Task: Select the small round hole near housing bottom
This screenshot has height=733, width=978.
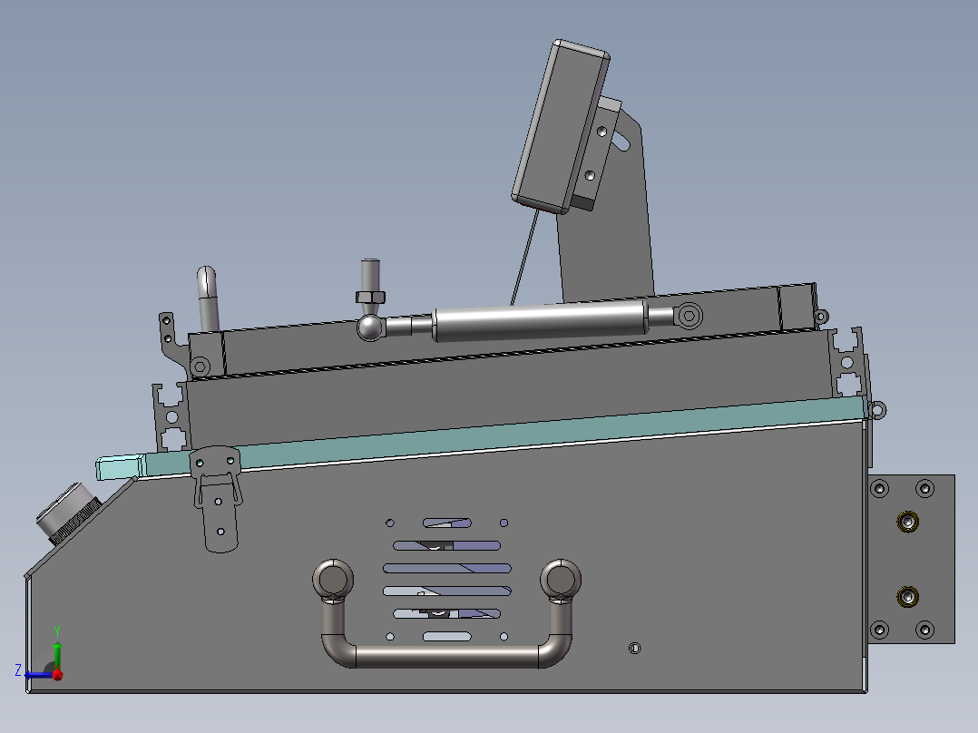Action: tap(634, 648)
